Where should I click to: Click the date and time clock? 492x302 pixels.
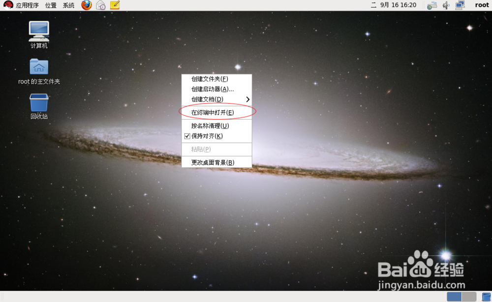pos(394,5)
